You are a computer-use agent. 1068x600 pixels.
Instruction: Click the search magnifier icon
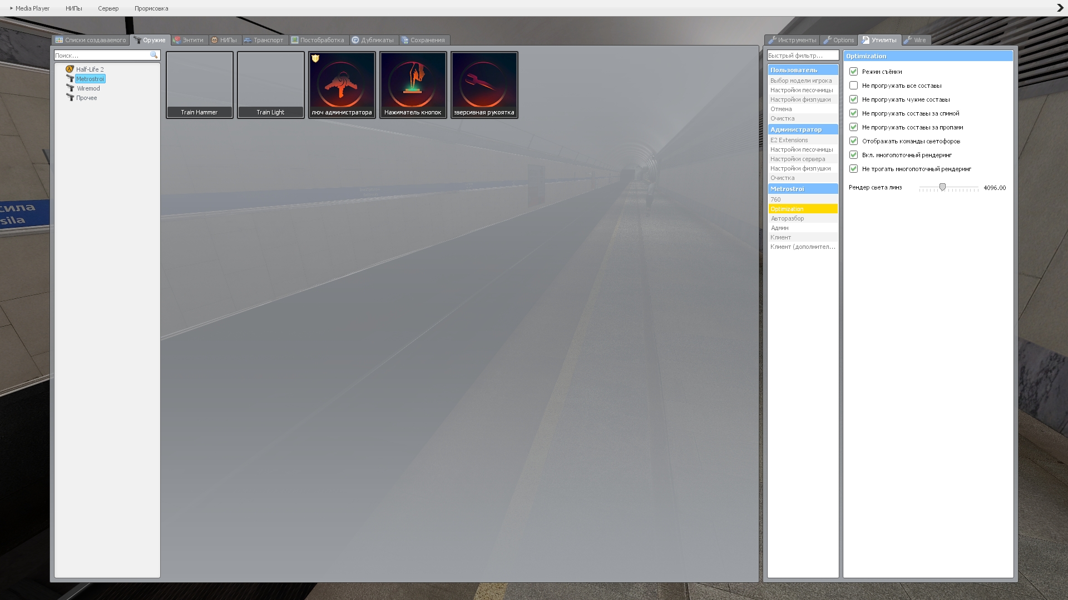coord(154,55)
